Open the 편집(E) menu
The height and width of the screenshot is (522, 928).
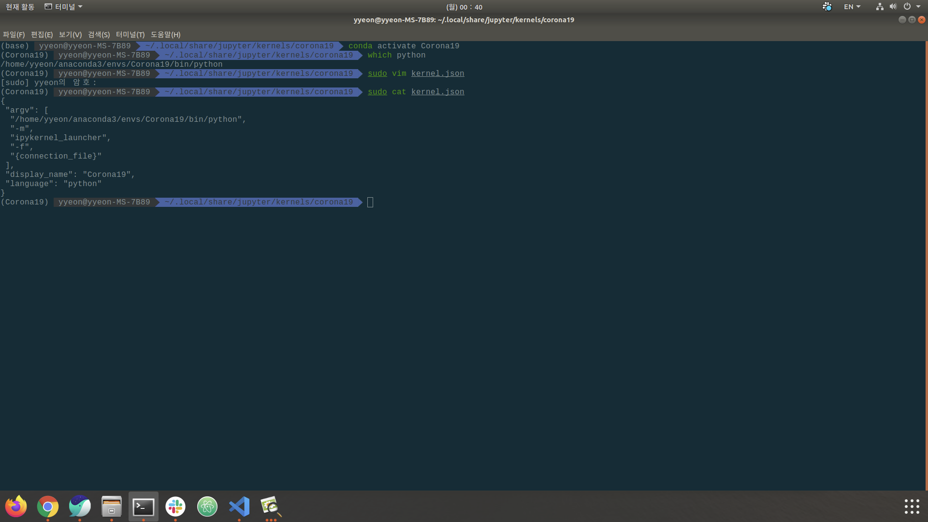coord(42,34)
